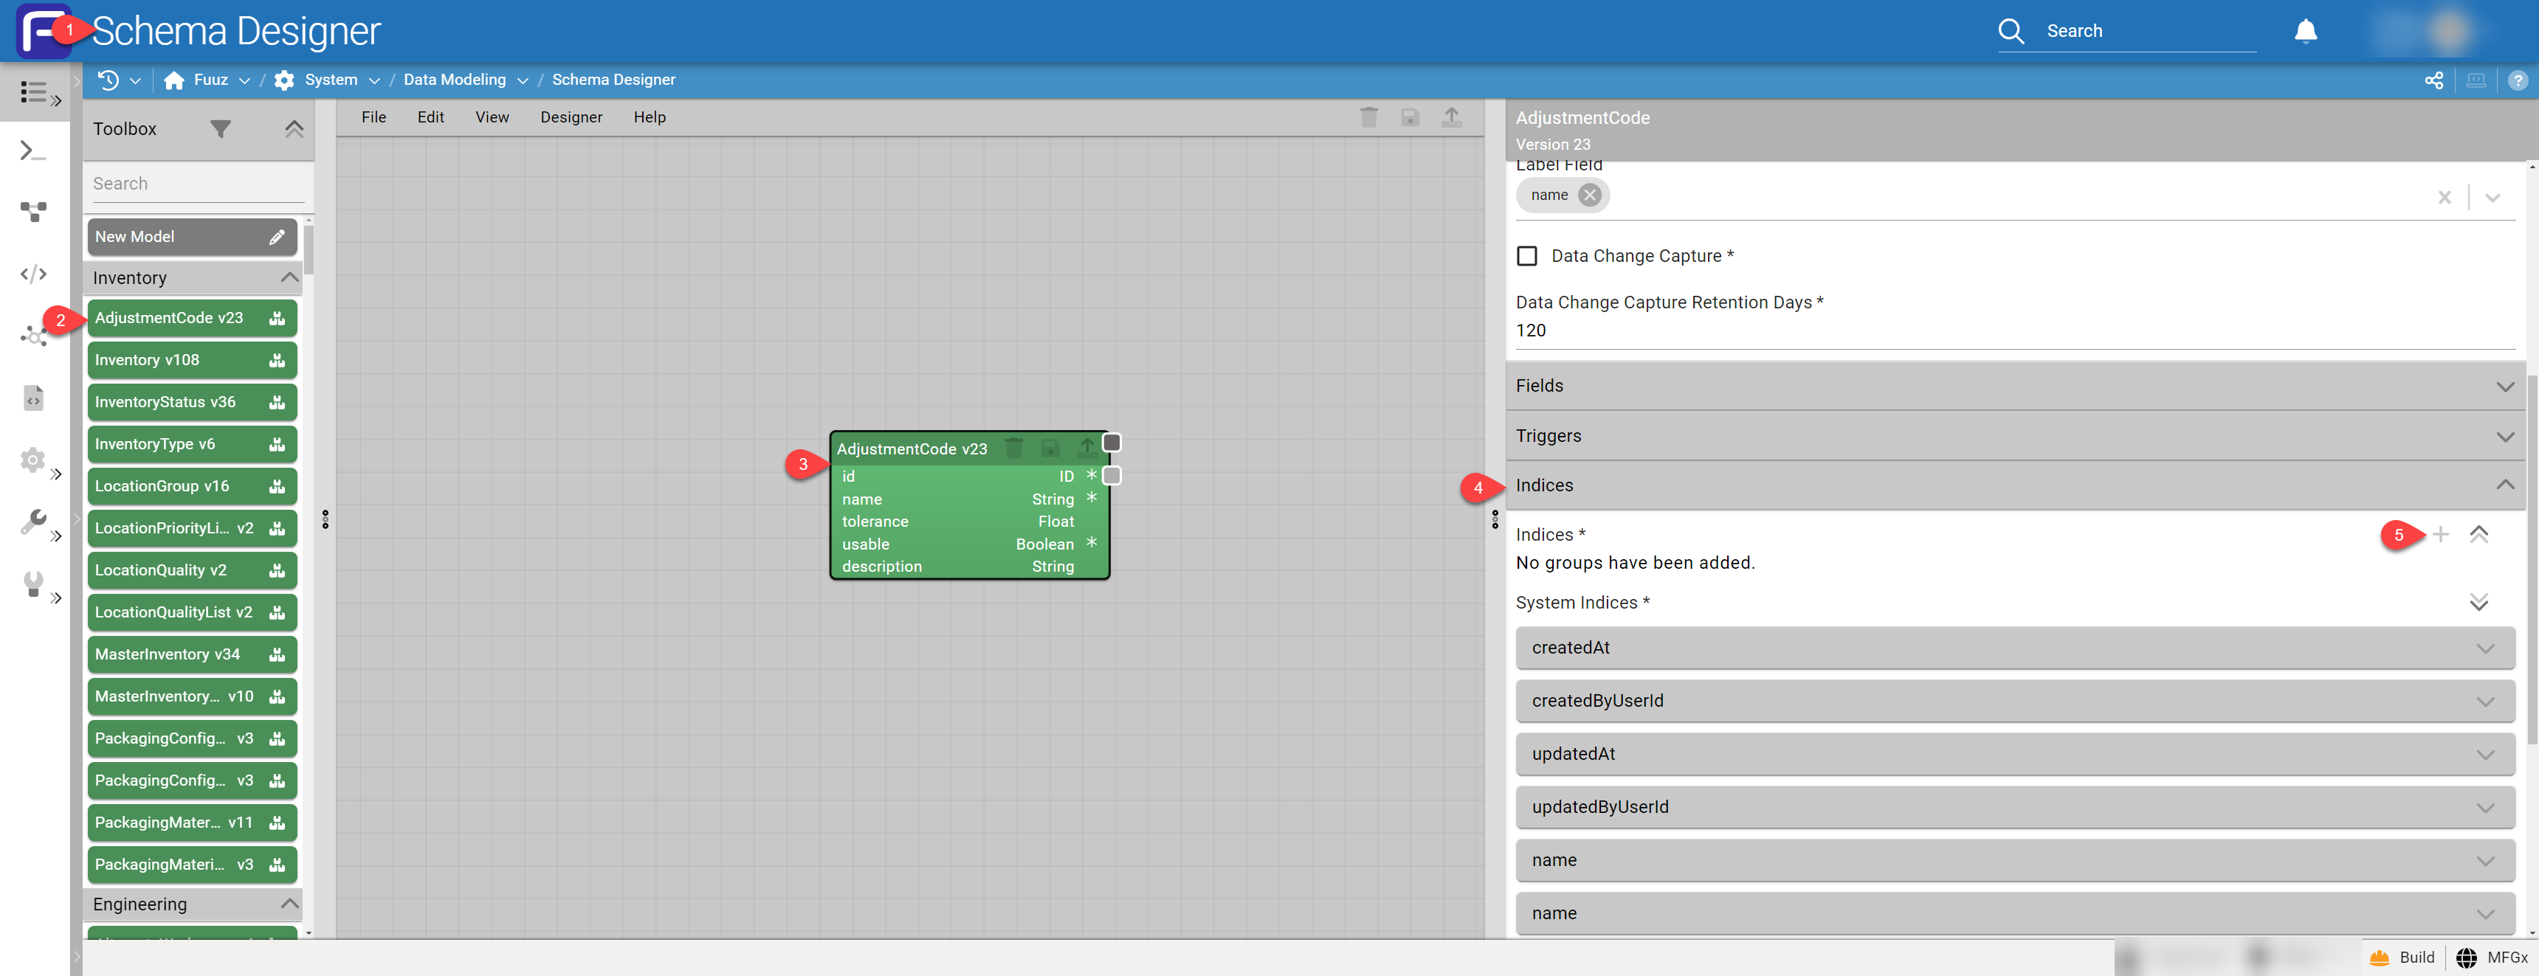The height and width of the screenshot is (976, 2539).
Task: Open the Edit menu
Action: (x=430, y=117)
